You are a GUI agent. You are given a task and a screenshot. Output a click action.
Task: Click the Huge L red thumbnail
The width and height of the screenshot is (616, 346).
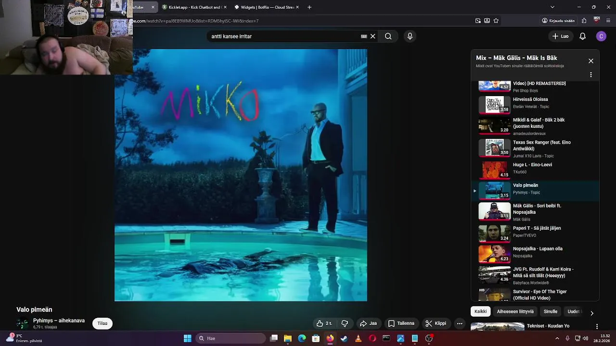[x=494, y=170]
